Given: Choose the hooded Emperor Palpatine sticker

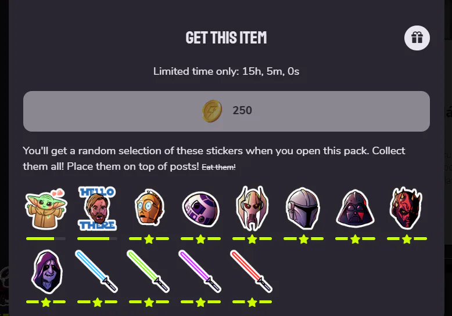Looking at the screenshot, I should click(46, 271).
